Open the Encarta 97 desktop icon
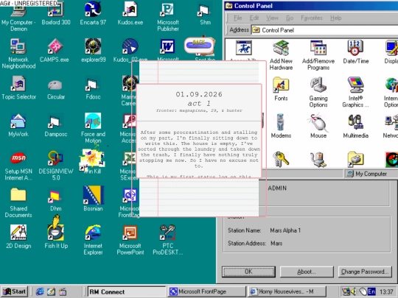The height and width of the screenshot is (298, 398). point(93,13)
